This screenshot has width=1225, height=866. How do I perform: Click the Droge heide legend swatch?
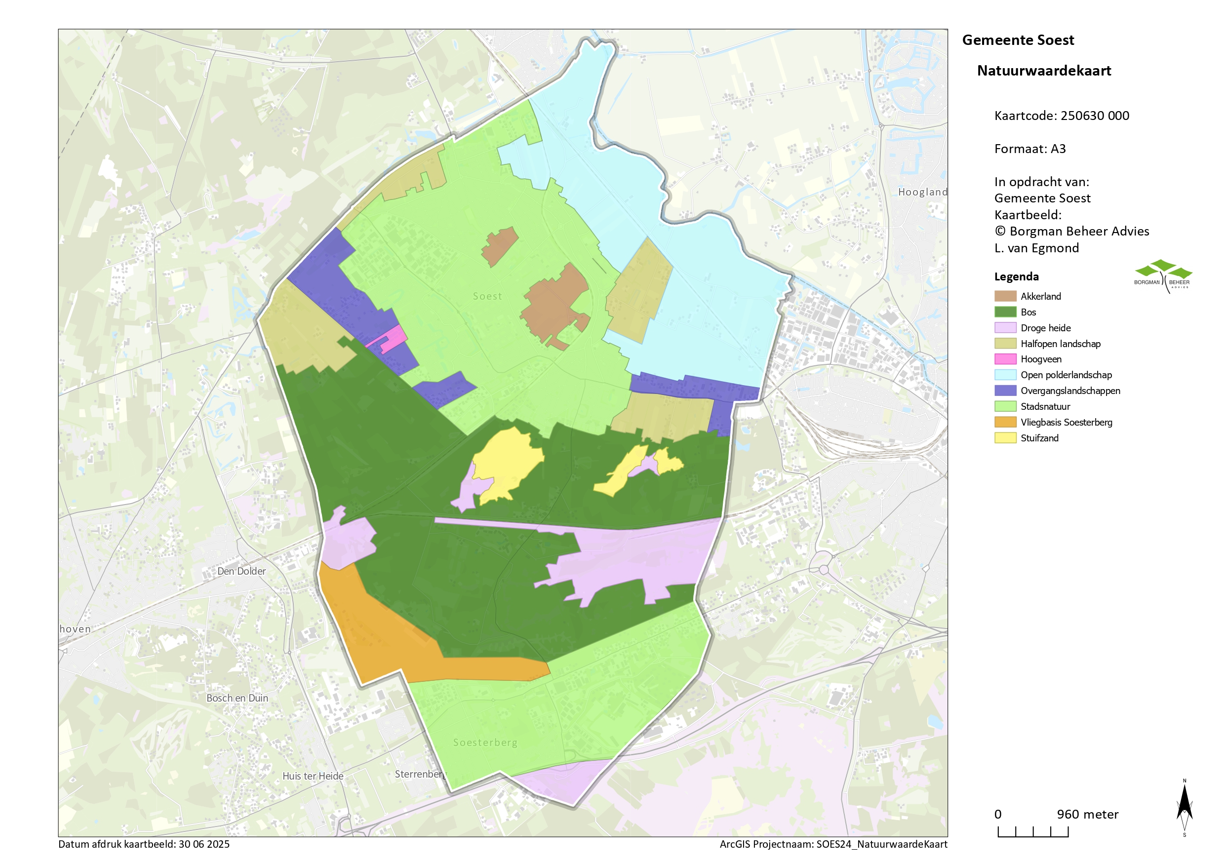1005,328
